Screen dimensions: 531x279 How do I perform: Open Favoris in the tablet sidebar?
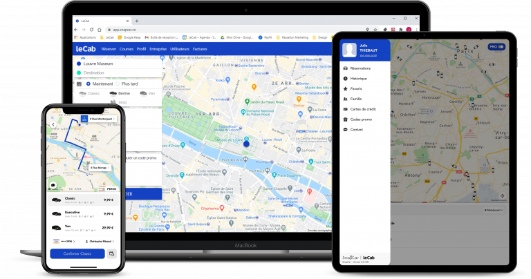click(x=364, y=88)
